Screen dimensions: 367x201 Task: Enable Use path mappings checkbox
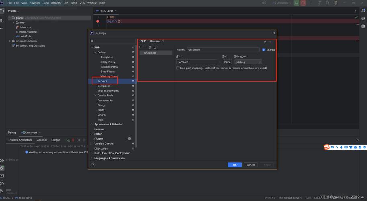pos(178,68)
